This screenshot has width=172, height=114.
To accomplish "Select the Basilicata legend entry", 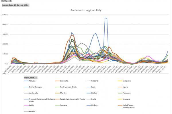I will pyautogui.click(x=62, y=81).
